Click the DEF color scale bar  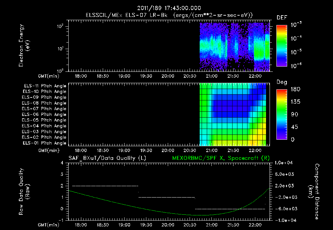282,46
